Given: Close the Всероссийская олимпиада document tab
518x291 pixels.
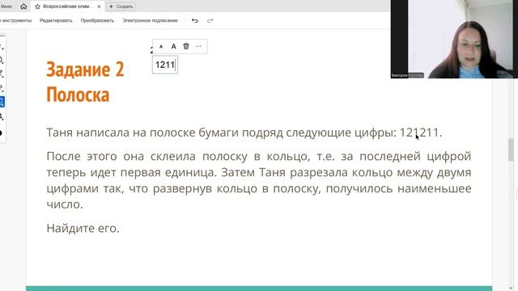Looking at the screenshot, I should [x=99, y=6].
